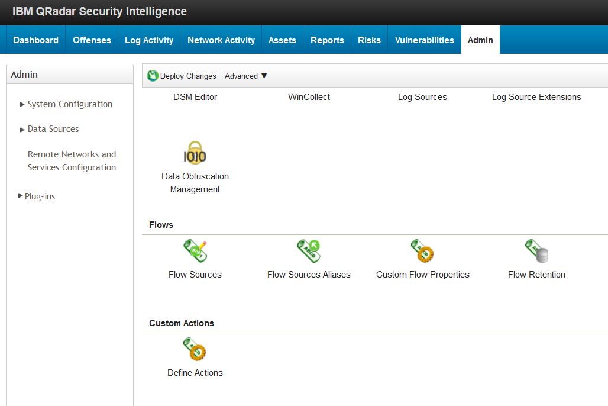Expand the Data Sources tree node
This screenshot has height=406, width=608.
(x=22, y=130)
